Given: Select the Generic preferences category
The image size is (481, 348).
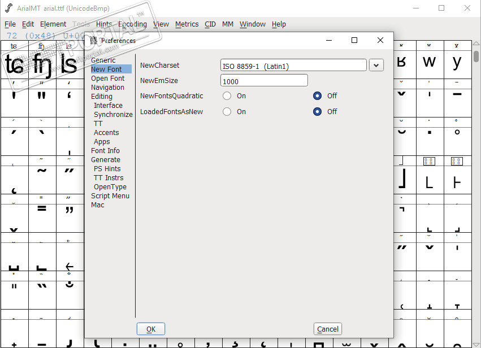Looking at the screenshot, I should [103, 60].
